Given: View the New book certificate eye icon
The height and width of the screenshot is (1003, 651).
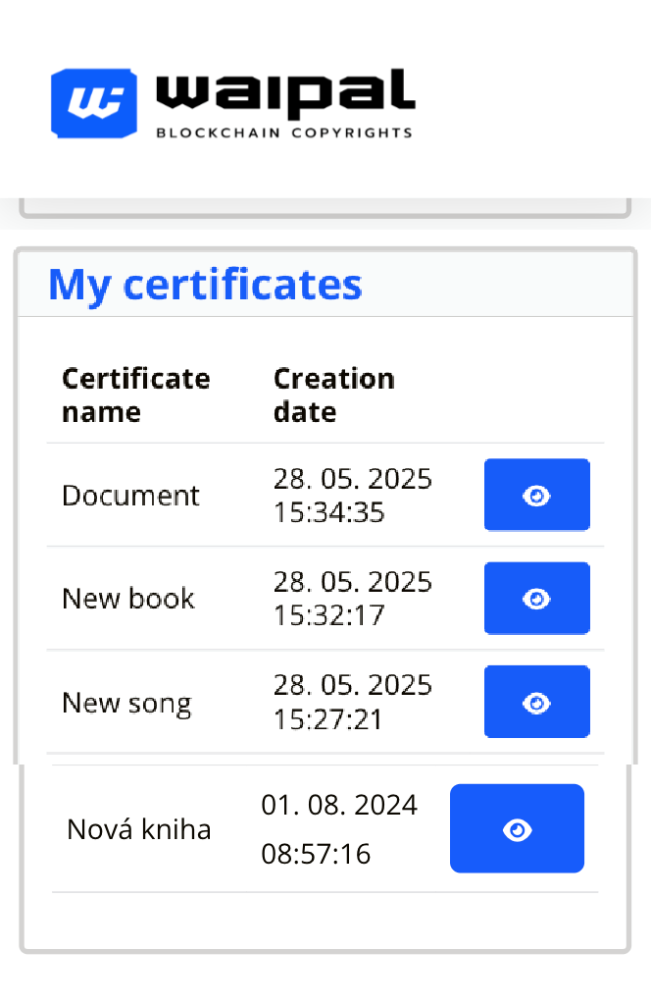Looking at the screenshot, I should click(536, 598).
